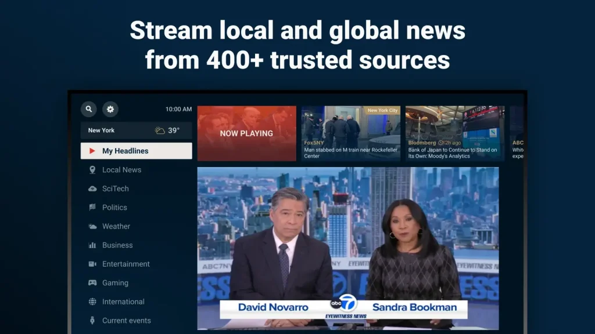Select the Politics flag icon

click(x=94, y=207)
